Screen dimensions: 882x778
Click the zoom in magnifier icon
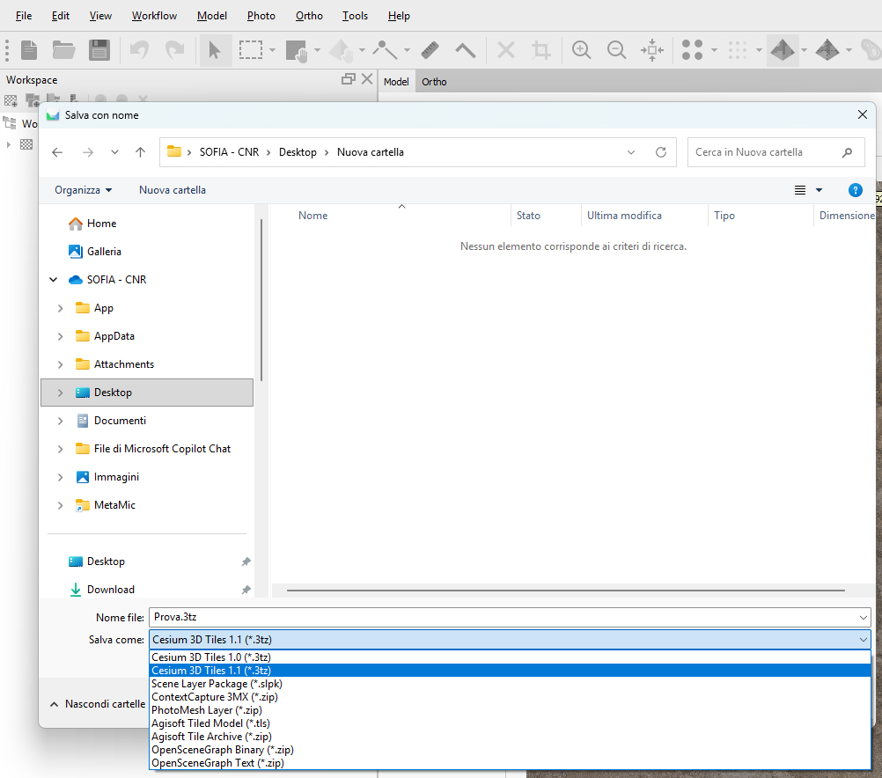[x=581, y=50]
